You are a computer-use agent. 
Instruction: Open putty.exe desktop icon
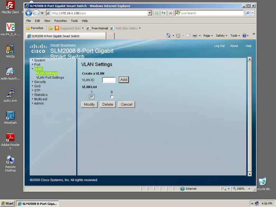(x=10, y=96)
